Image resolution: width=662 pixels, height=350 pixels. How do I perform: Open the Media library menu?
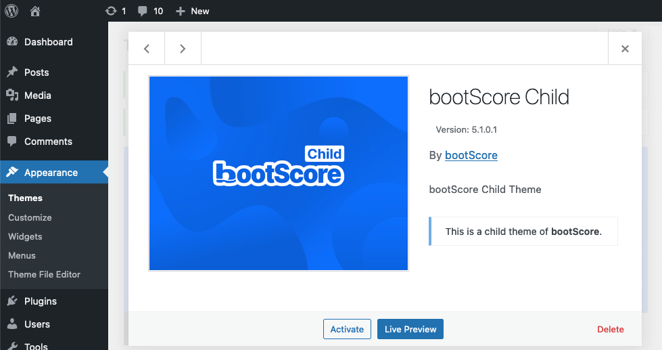(38, 95)
